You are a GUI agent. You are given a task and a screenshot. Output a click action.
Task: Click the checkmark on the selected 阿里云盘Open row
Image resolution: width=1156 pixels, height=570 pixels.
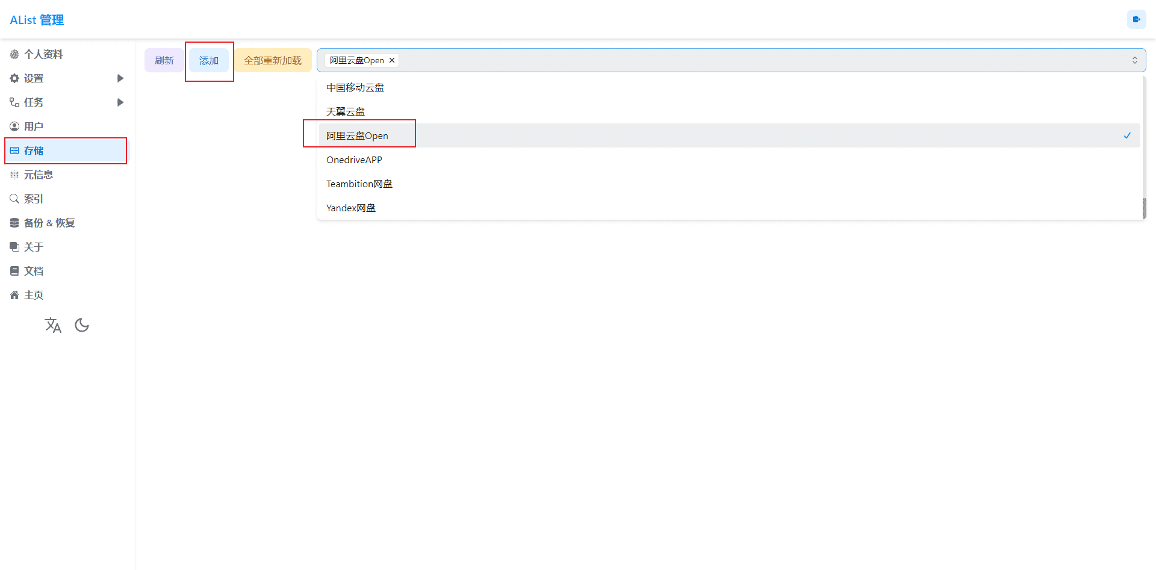1127,135
